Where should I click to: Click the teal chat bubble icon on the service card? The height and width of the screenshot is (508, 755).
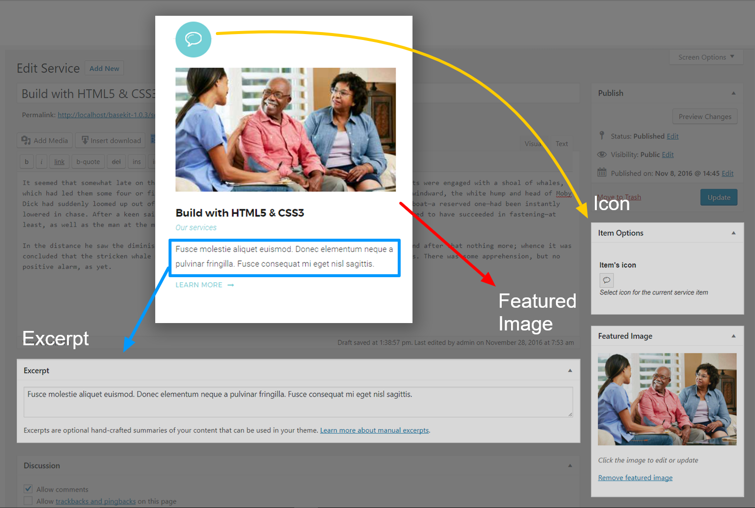coord(193,39)
